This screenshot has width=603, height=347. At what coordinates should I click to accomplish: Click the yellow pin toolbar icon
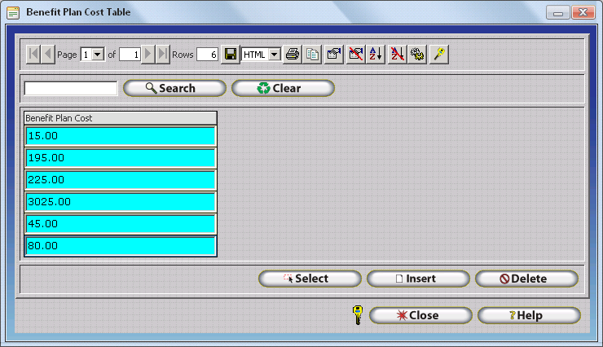pos(439,55)
